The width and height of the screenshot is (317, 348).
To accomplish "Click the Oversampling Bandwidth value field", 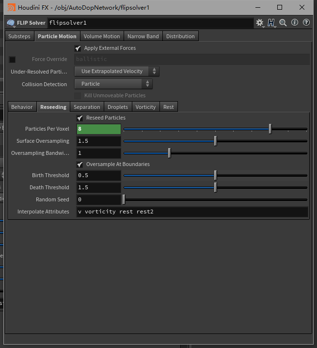I will [x=99, y=153].
